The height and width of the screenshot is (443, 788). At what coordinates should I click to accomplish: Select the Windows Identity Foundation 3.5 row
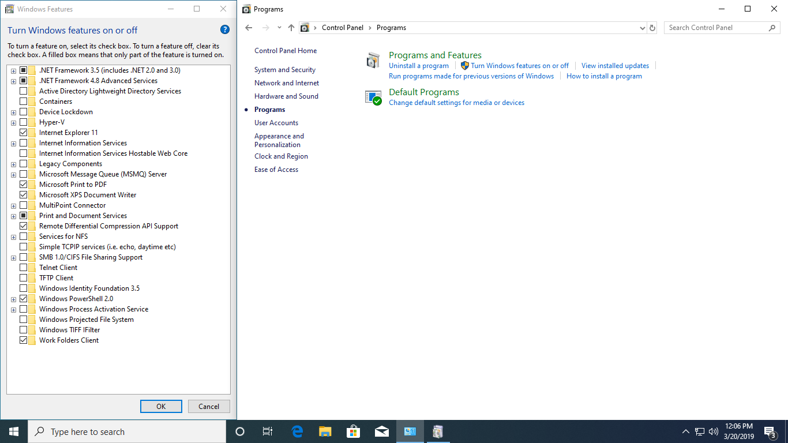coord(89,288)
